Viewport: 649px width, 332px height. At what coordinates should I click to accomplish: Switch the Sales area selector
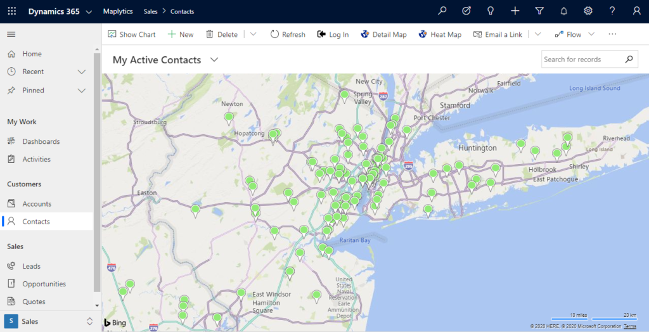click(89, 321)
